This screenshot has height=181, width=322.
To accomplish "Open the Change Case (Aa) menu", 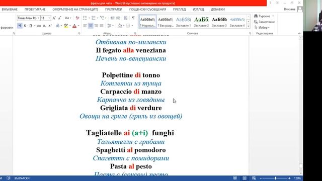I will coord(68,18).
